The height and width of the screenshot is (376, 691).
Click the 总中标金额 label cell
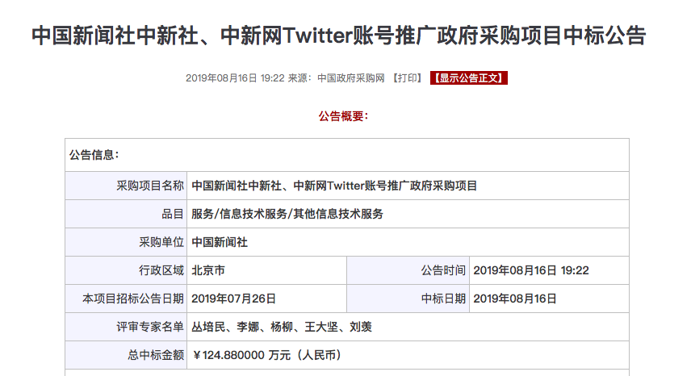pyautogui.click(x=126, y=355)
